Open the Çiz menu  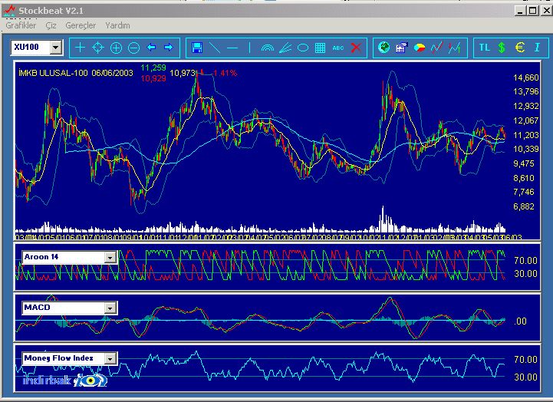pyautogui.click(x=51, y=25)
